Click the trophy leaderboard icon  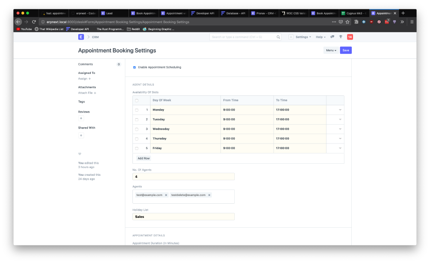(341, 37)
